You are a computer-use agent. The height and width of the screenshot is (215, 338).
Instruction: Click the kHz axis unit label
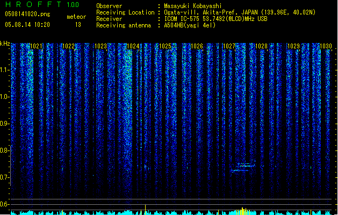point(5,44)
